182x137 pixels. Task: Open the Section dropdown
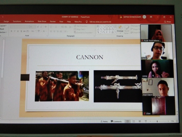3,32
